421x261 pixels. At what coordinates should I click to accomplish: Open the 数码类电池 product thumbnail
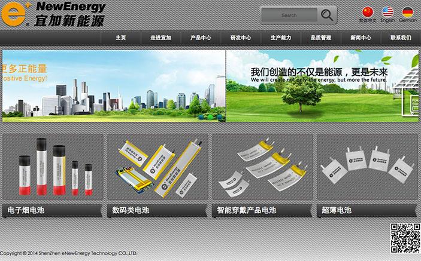coord(158,167)
